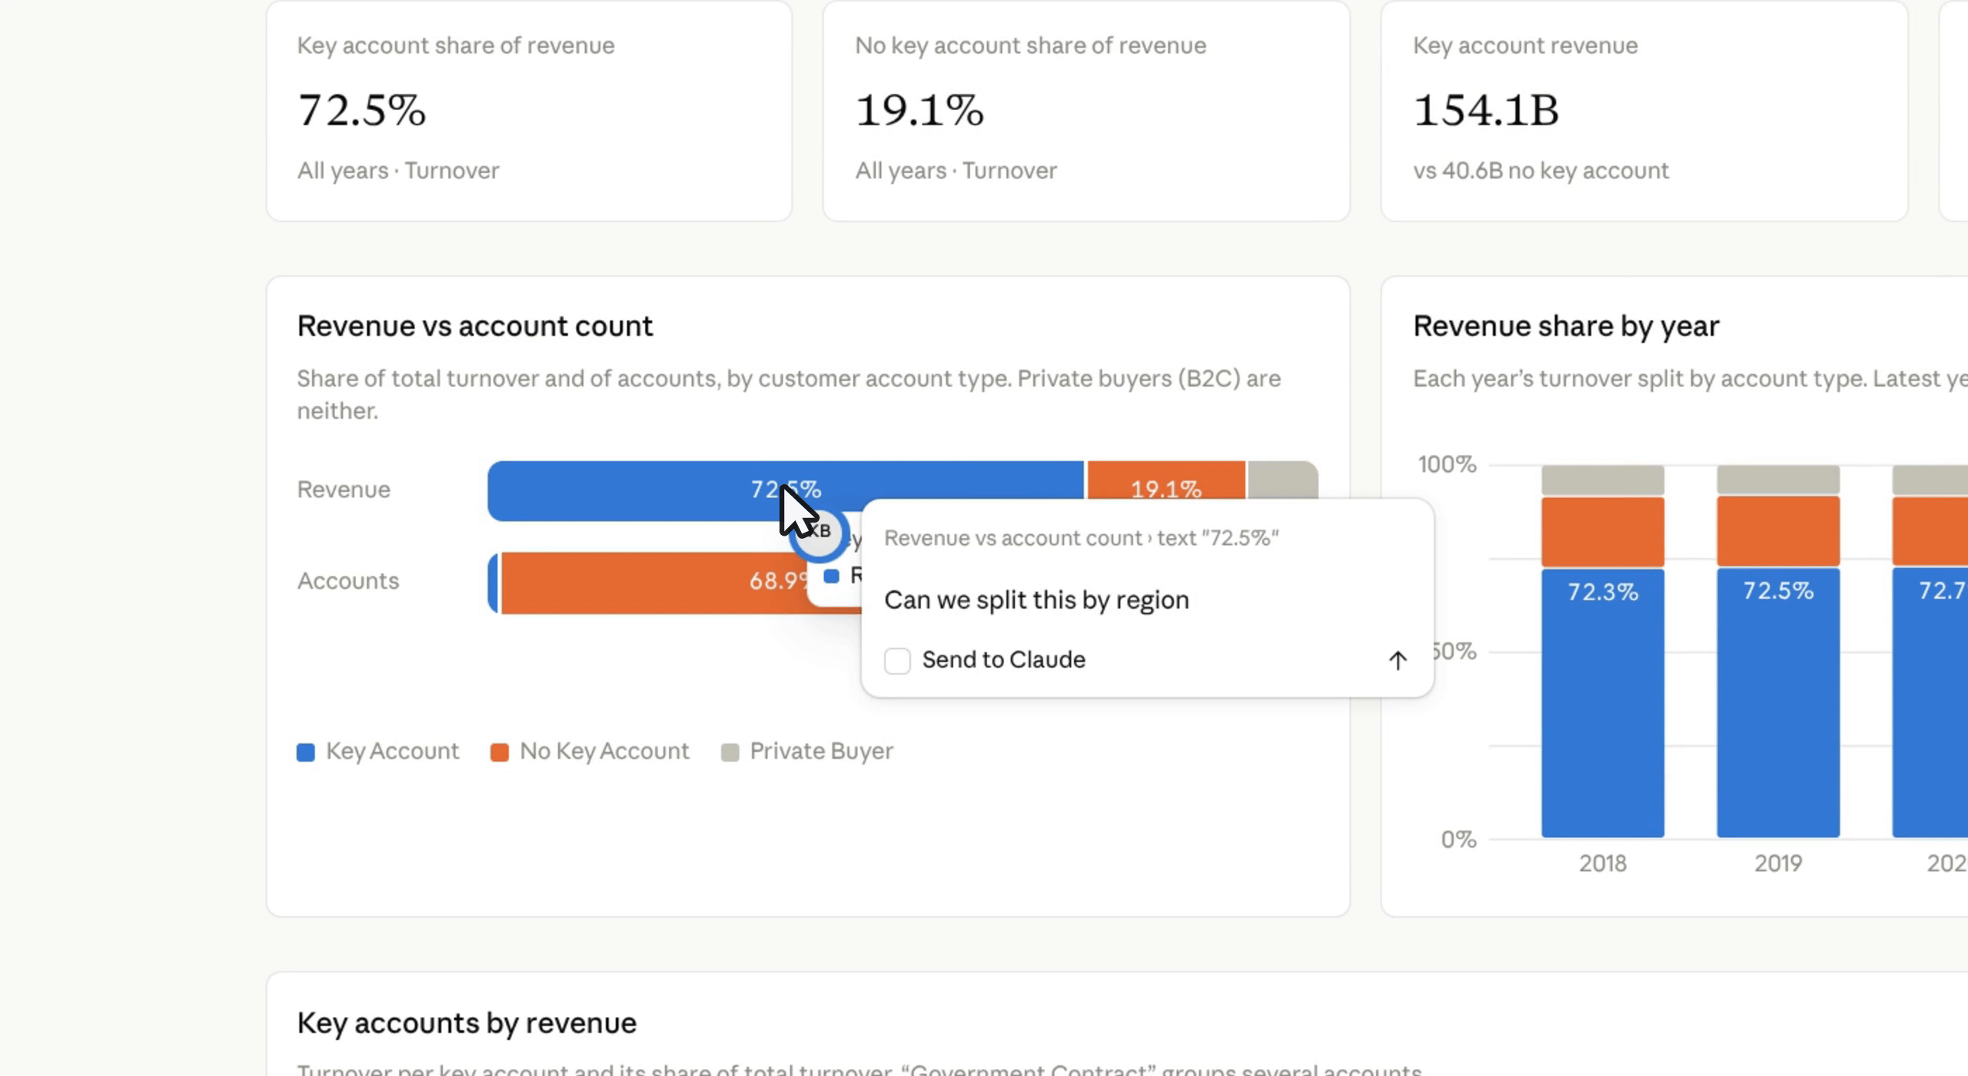Viewport: 1968px width, 1076px height.
Task: Click the blue Key Account legend swatch
Action: coord(305,752)
